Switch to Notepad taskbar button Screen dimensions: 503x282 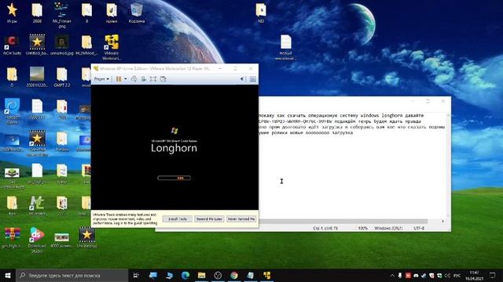coord(250,275)
